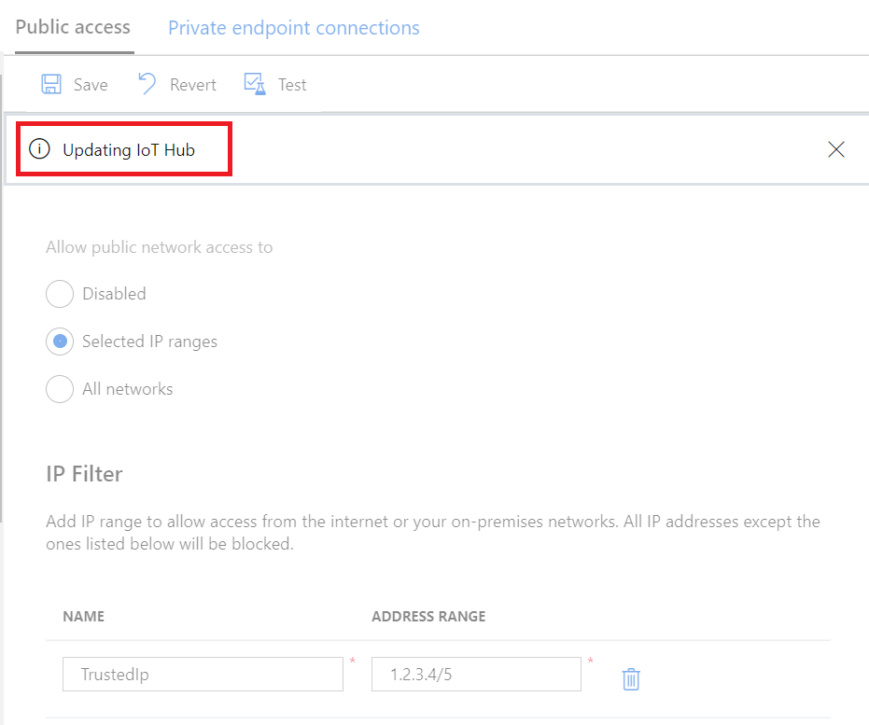
Task: Select the All networks radio option
Action: pos(60,389)
